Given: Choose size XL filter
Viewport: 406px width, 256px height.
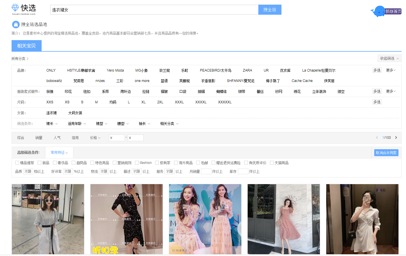Looking at the screenshot, I should [143, 102].
